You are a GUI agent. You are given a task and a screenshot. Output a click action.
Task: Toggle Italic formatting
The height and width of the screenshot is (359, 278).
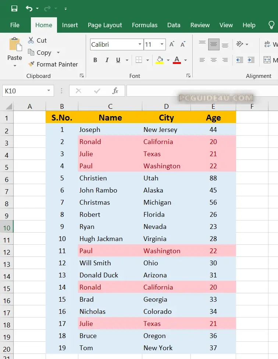point(107,60)
